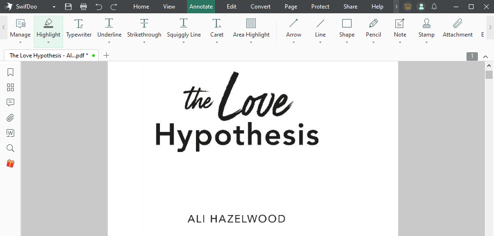Screen dimensions: 494x236
Task: Click the page number 1 indicator
Action: pyautogui.click(x=472, y=57)
